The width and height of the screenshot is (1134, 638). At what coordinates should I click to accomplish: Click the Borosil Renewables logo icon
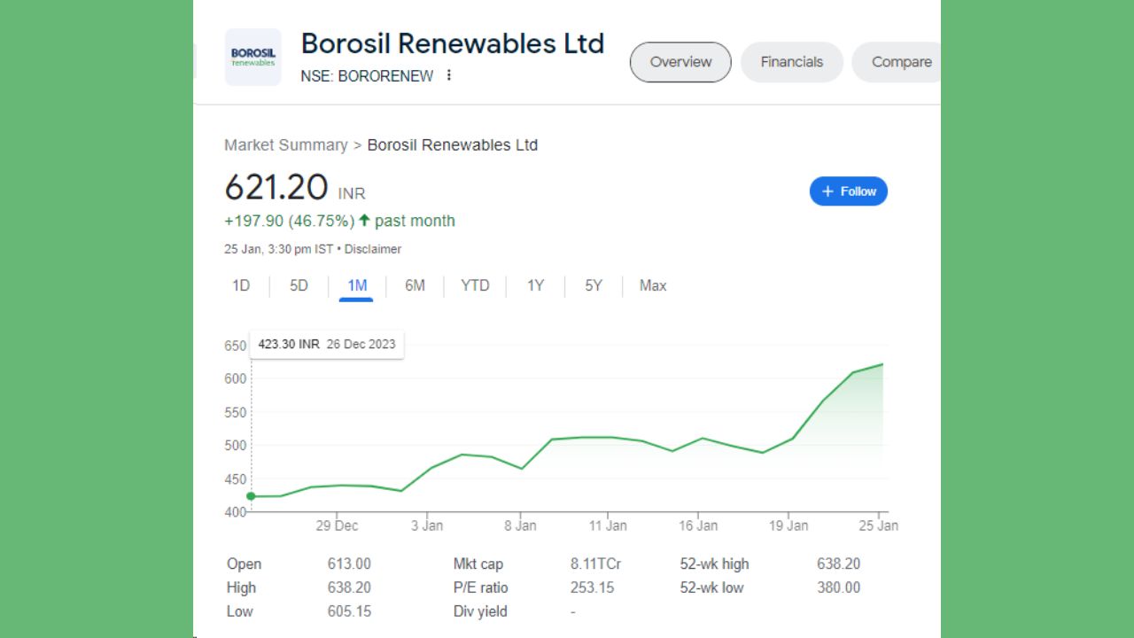252,57
